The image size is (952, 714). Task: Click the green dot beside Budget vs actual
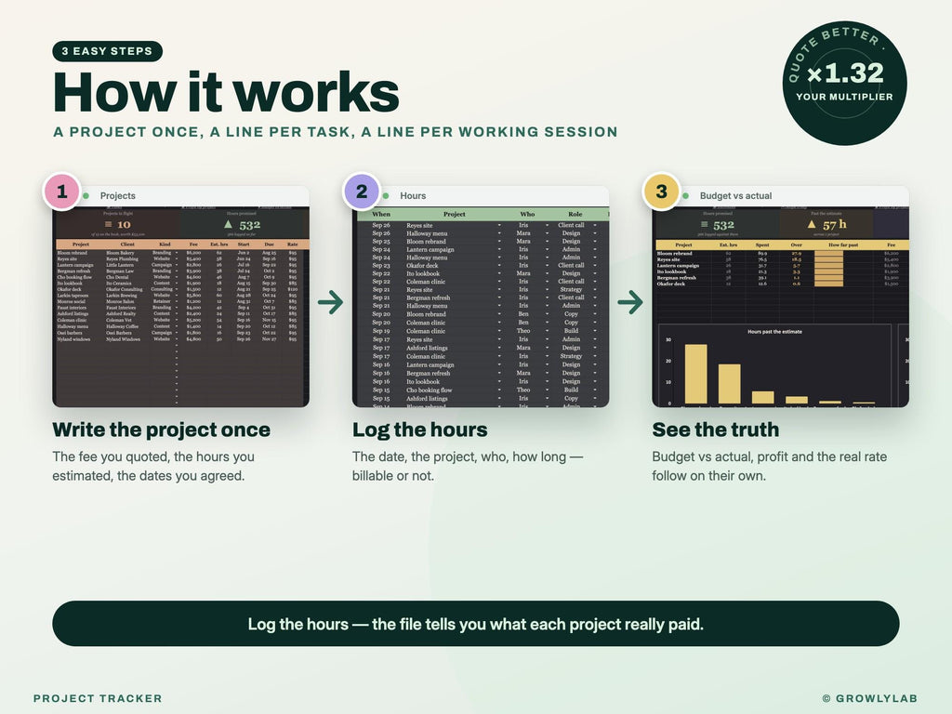[685, 195]
